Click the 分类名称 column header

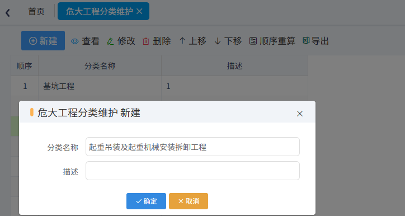100,66
